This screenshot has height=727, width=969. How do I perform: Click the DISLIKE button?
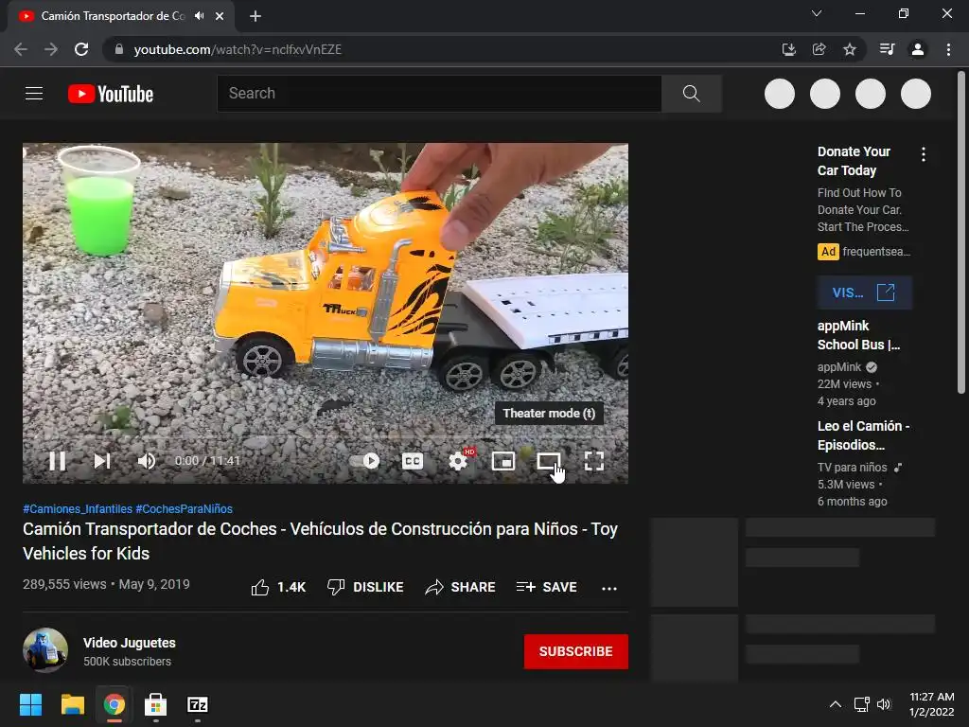(x=365, y=587)
